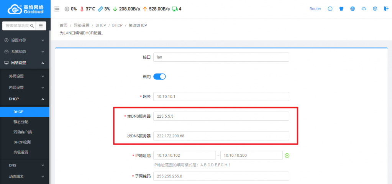392x184 pixels.
Task: Click the 首页 breadcrumb link
Action: pyautogui.click(x=64, y=25)
